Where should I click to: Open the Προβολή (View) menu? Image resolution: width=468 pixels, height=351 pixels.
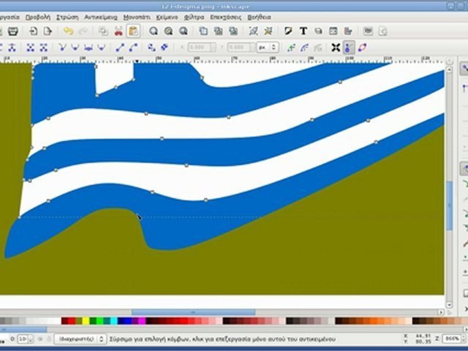[38, 18]
